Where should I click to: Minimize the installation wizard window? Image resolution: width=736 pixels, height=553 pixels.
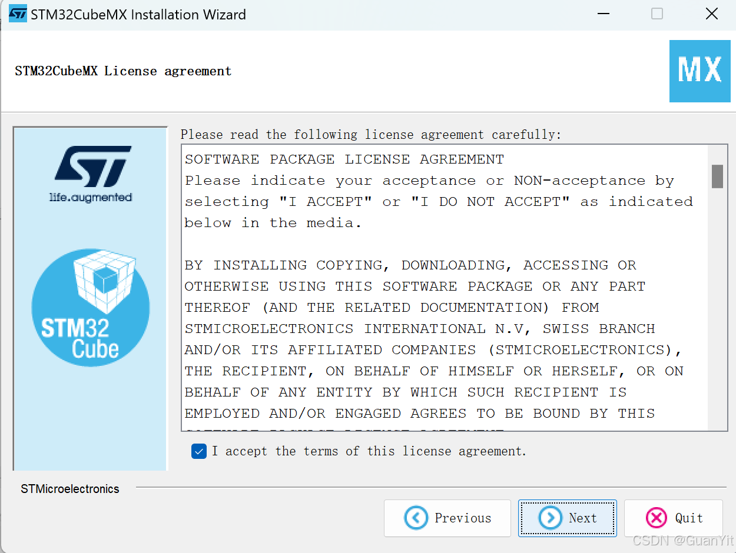(x=603, y=14)
